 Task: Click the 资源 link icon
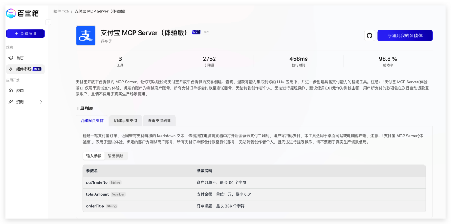pos(10,102)
